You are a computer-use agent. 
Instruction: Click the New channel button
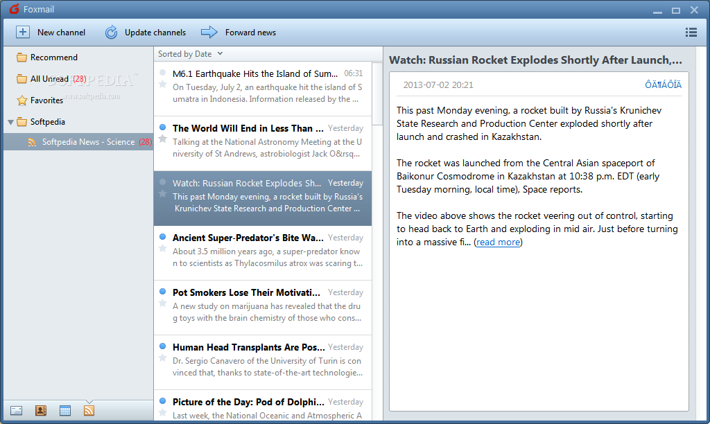click(51, 32)
